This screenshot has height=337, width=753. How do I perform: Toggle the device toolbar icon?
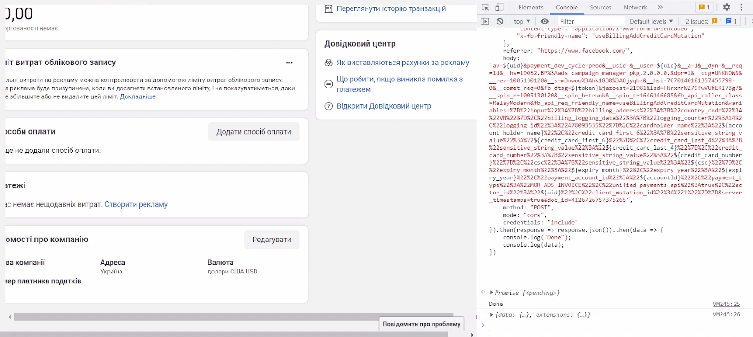(499, 7)
